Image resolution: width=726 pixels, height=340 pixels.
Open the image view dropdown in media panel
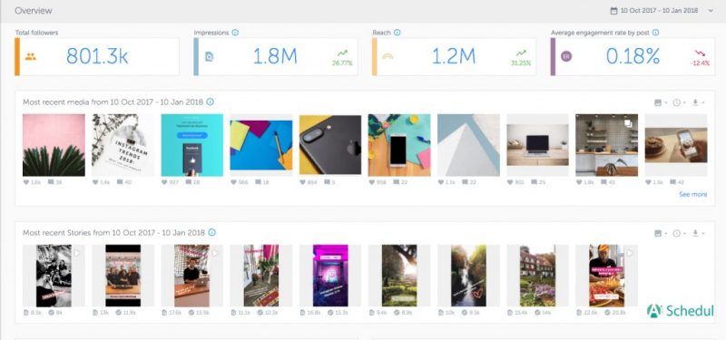pos(661,102)
